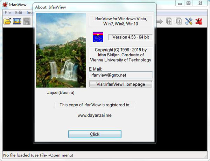This screenshot has height=161, width=210.
Task: Click the Jajce (Bosnia) caption
Action: pyautogui.click(x=61, y=92)
